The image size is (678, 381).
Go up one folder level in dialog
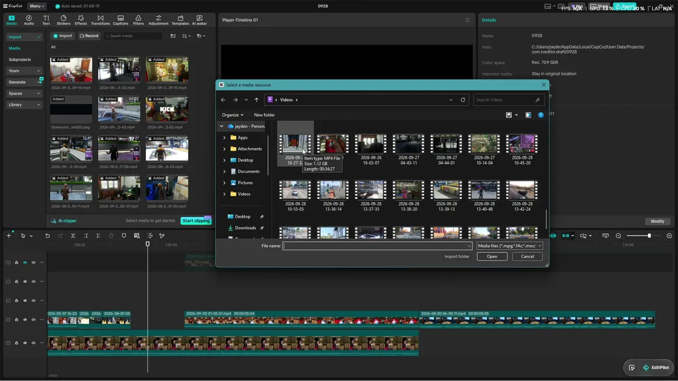tap(256, 99)
